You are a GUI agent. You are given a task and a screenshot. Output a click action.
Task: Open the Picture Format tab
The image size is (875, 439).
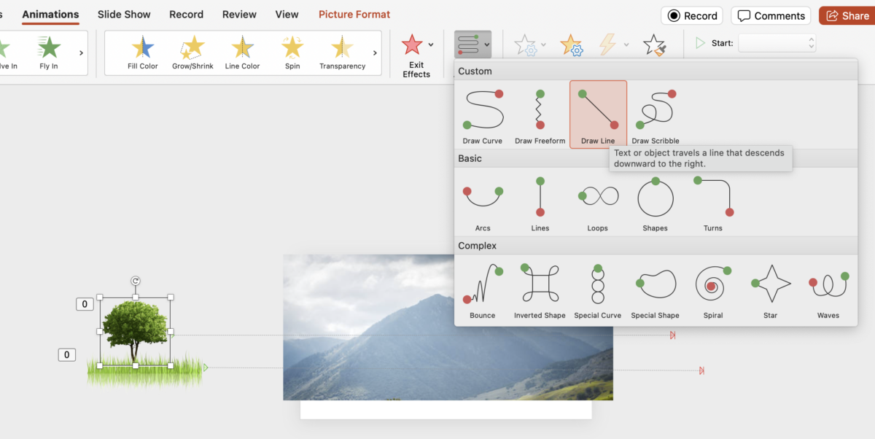(x=354, y=15)
